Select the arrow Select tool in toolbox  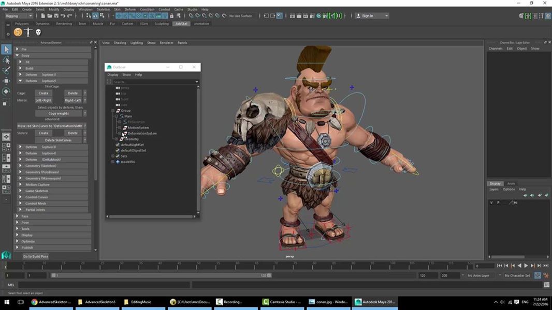(6, 50)
